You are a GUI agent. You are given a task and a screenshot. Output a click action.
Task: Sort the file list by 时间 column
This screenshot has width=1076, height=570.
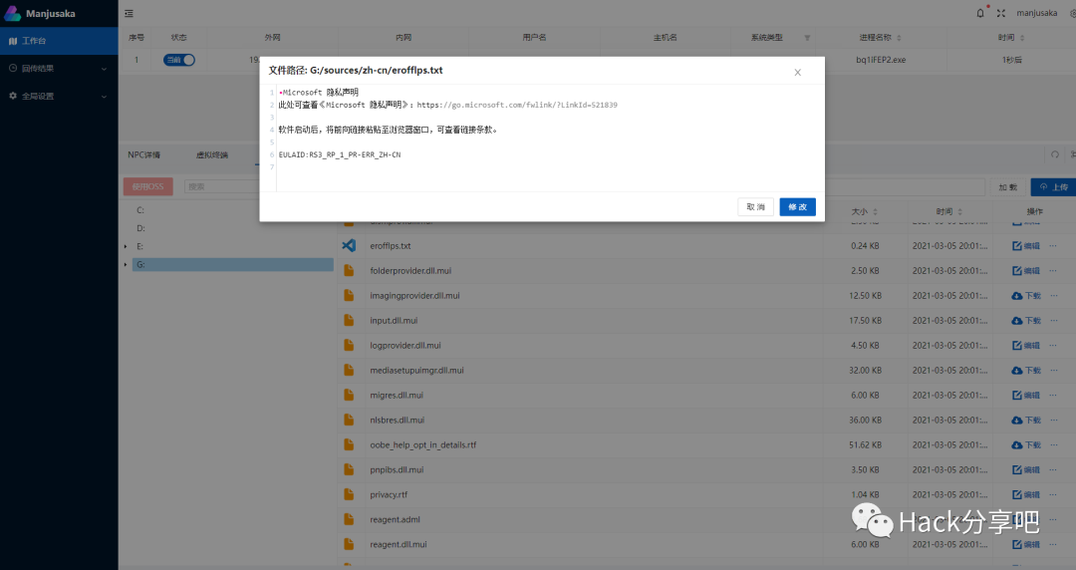[x=960, y=211]
